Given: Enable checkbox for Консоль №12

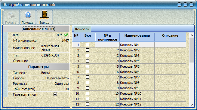Looking at the screenshot, I should pyautogui.click(x=87, y=104).
